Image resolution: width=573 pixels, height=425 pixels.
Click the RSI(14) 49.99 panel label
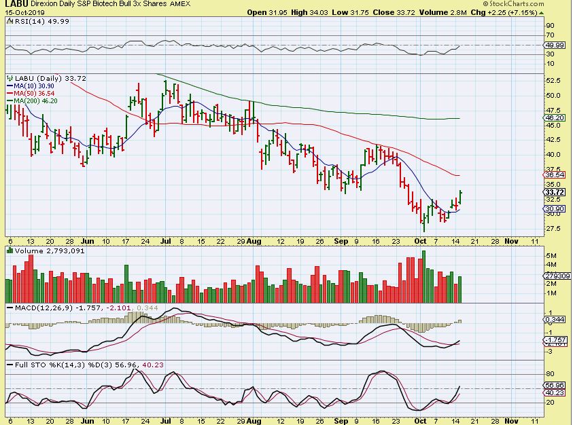(x=41, y=21)
